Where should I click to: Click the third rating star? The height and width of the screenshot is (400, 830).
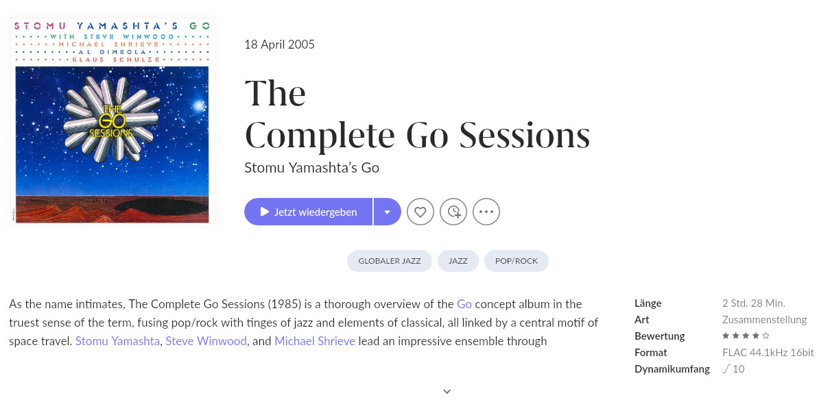click(746, 336)
